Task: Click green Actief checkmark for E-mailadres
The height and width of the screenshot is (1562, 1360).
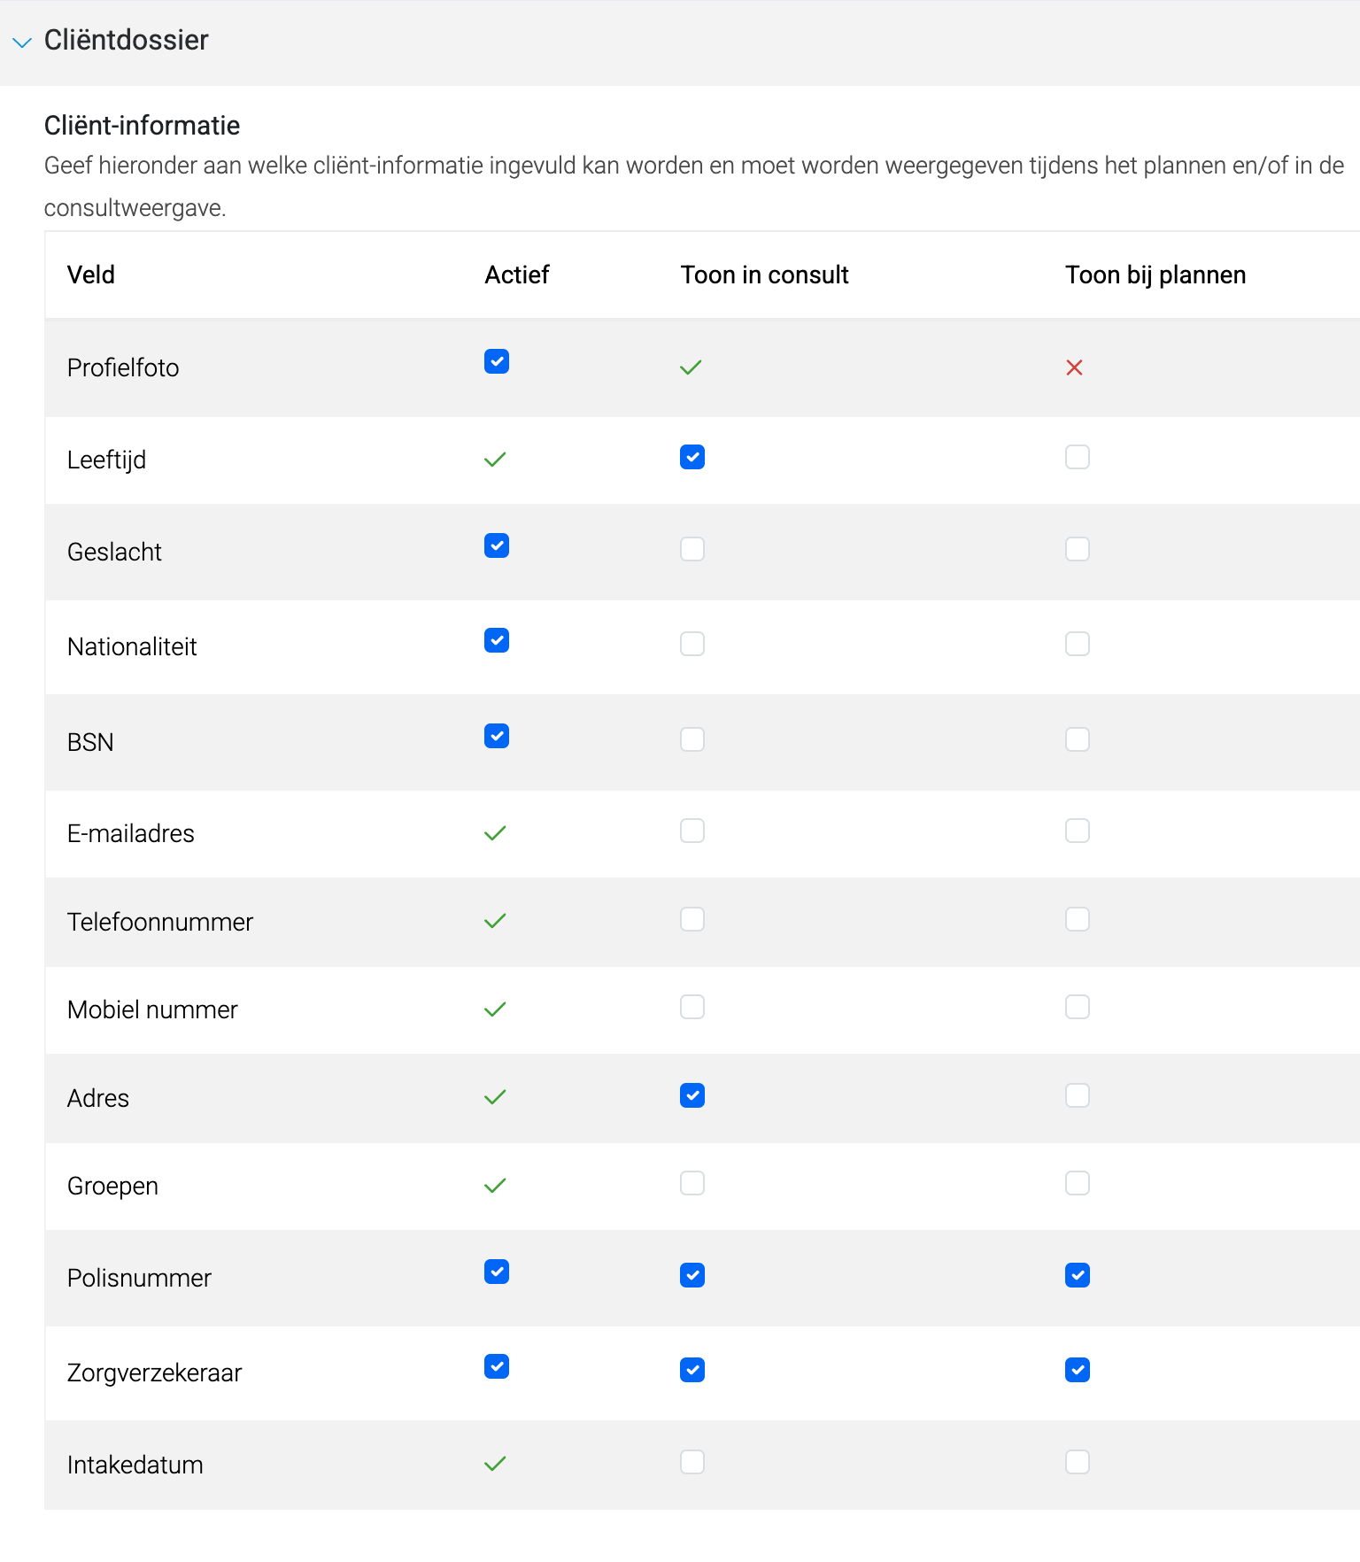Action: (x=495, y=833)
